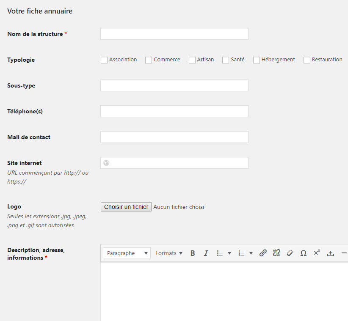Image resolution: width=348 pixels, height=321 pixels.
Task: Tick the Commerce checkbox
Action: (149, 60)
